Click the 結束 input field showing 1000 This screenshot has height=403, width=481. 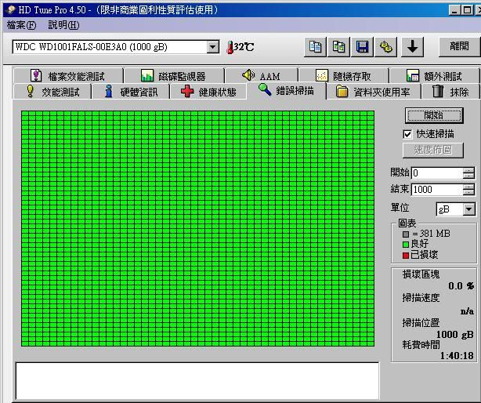(437, 190)
